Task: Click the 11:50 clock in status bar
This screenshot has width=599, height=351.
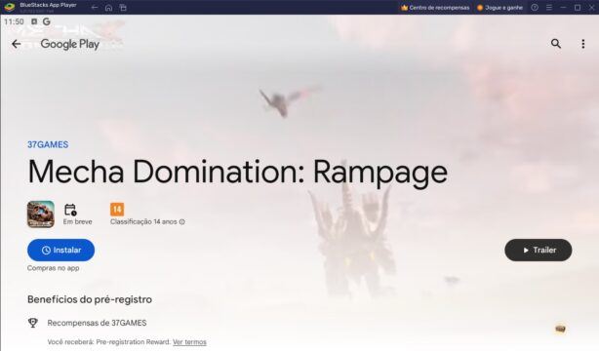Action: [14, 21]
